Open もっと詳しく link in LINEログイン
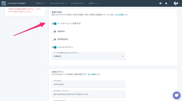The image size is (182, 101). 93,74
